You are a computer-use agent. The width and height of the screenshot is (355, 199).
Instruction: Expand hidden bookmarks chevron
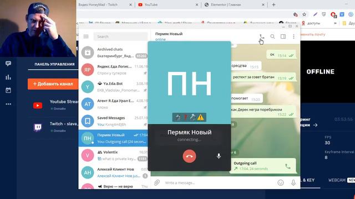coord(335,23)
